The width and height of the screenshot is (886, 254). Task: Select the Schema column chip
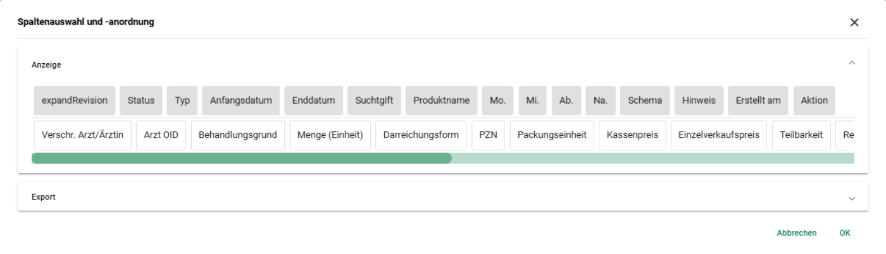point(645,100)
